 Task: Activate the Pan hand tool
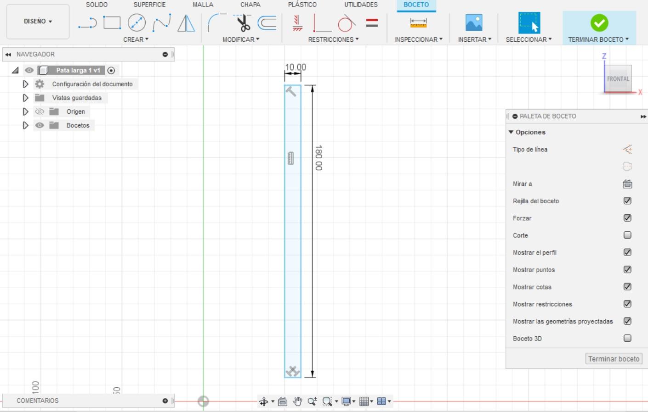[x=297, y=401]
